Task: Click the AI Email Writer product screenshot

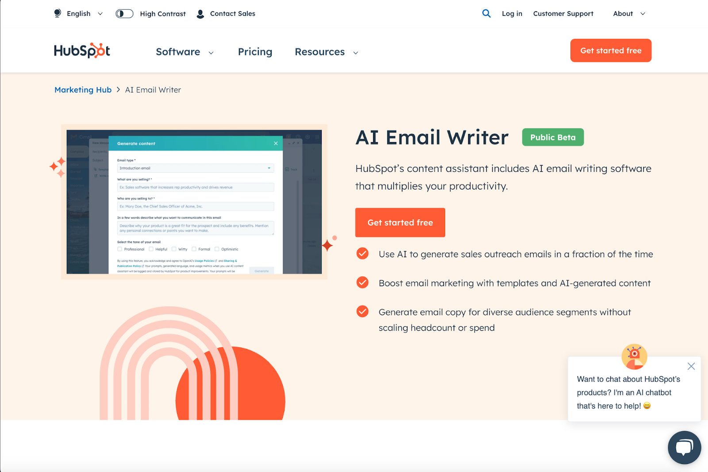Action: [194, 202]
